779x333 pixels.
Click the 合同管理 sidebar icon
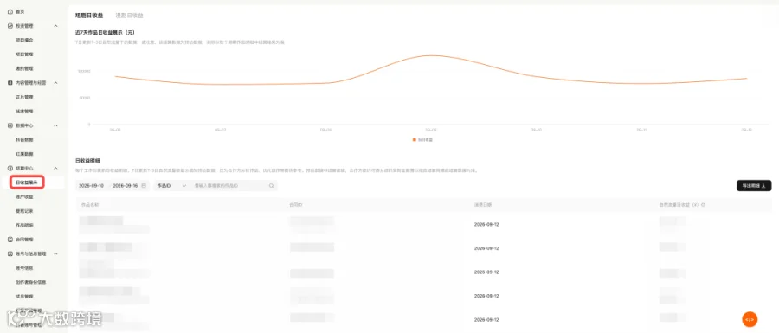[x=10, y=240]
